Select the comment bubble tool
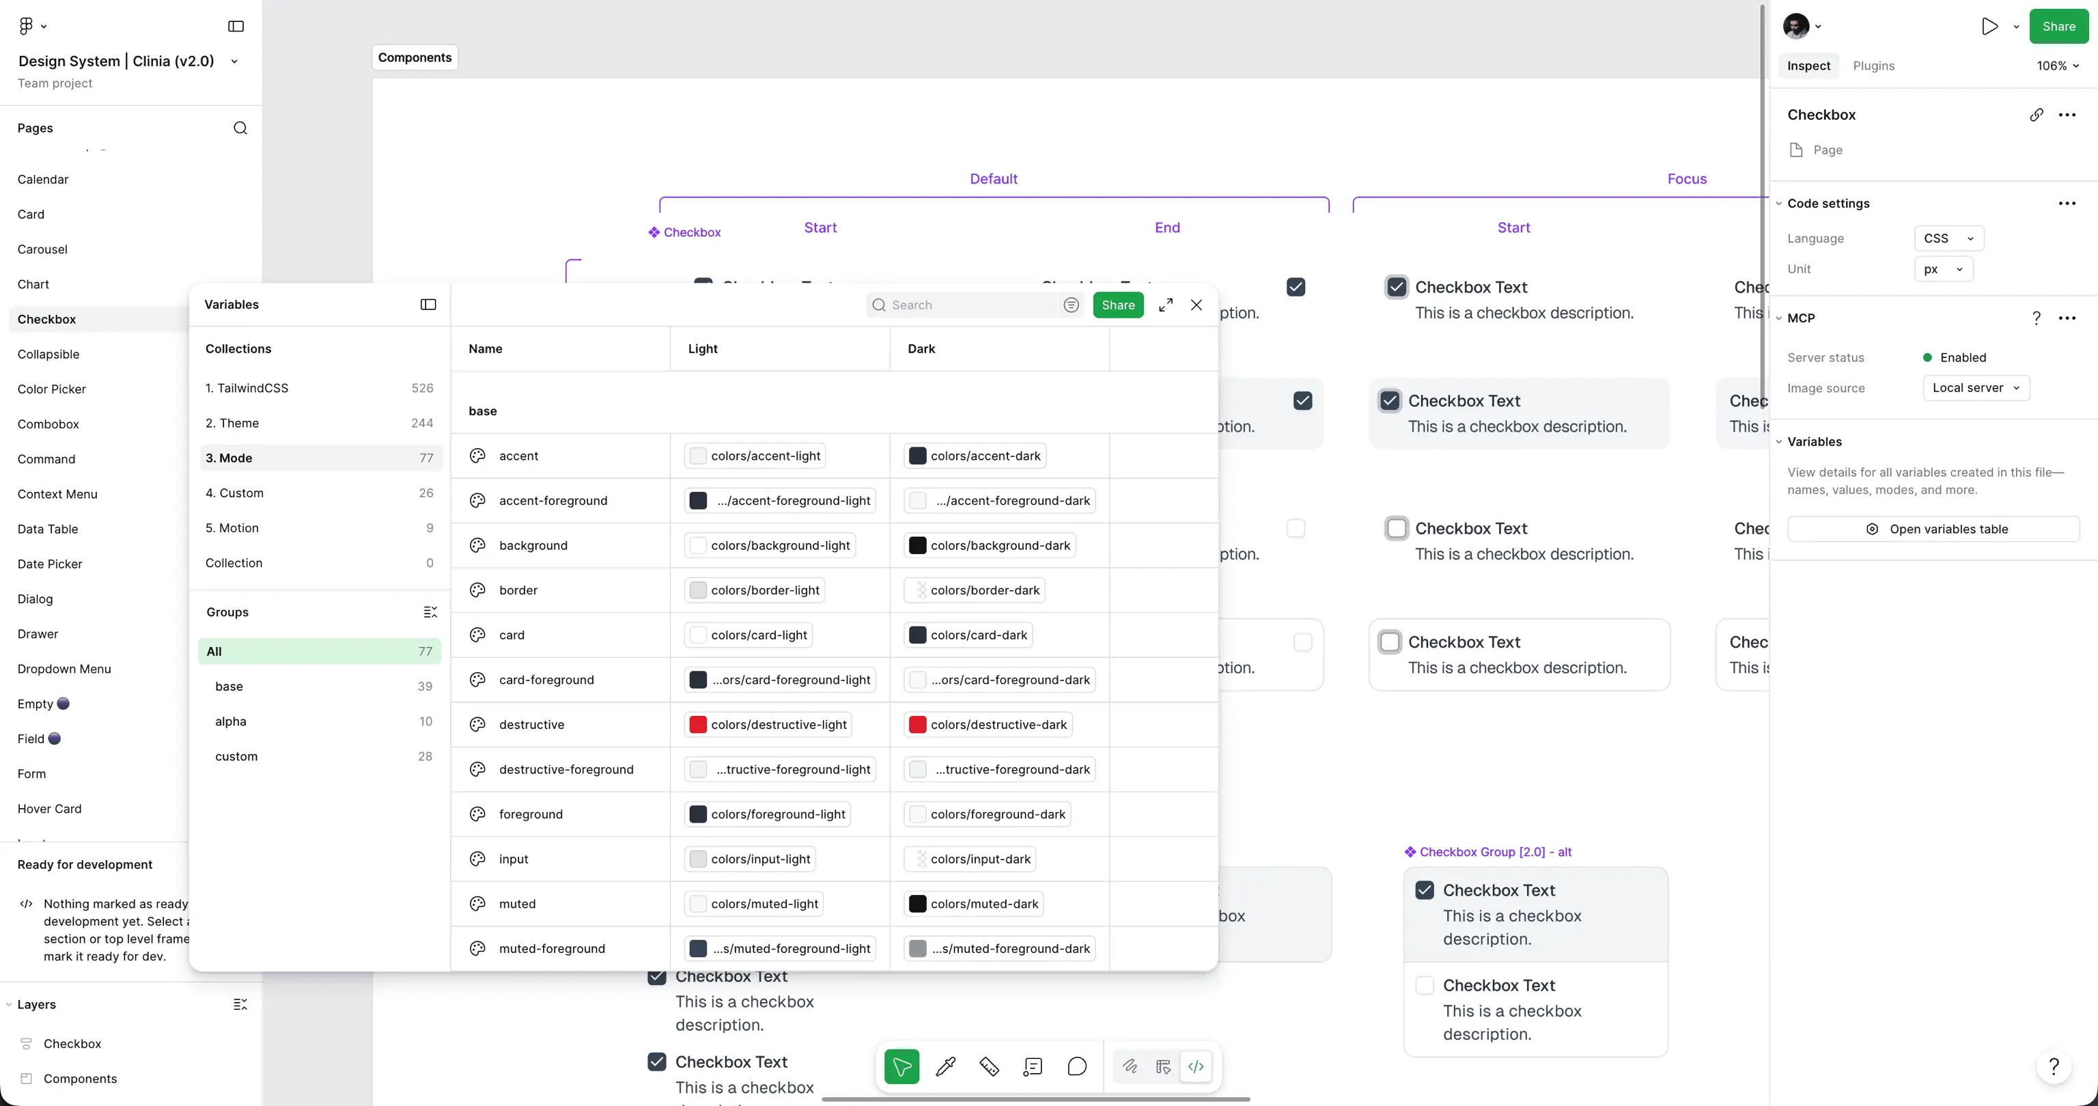 (1077, 1066)
